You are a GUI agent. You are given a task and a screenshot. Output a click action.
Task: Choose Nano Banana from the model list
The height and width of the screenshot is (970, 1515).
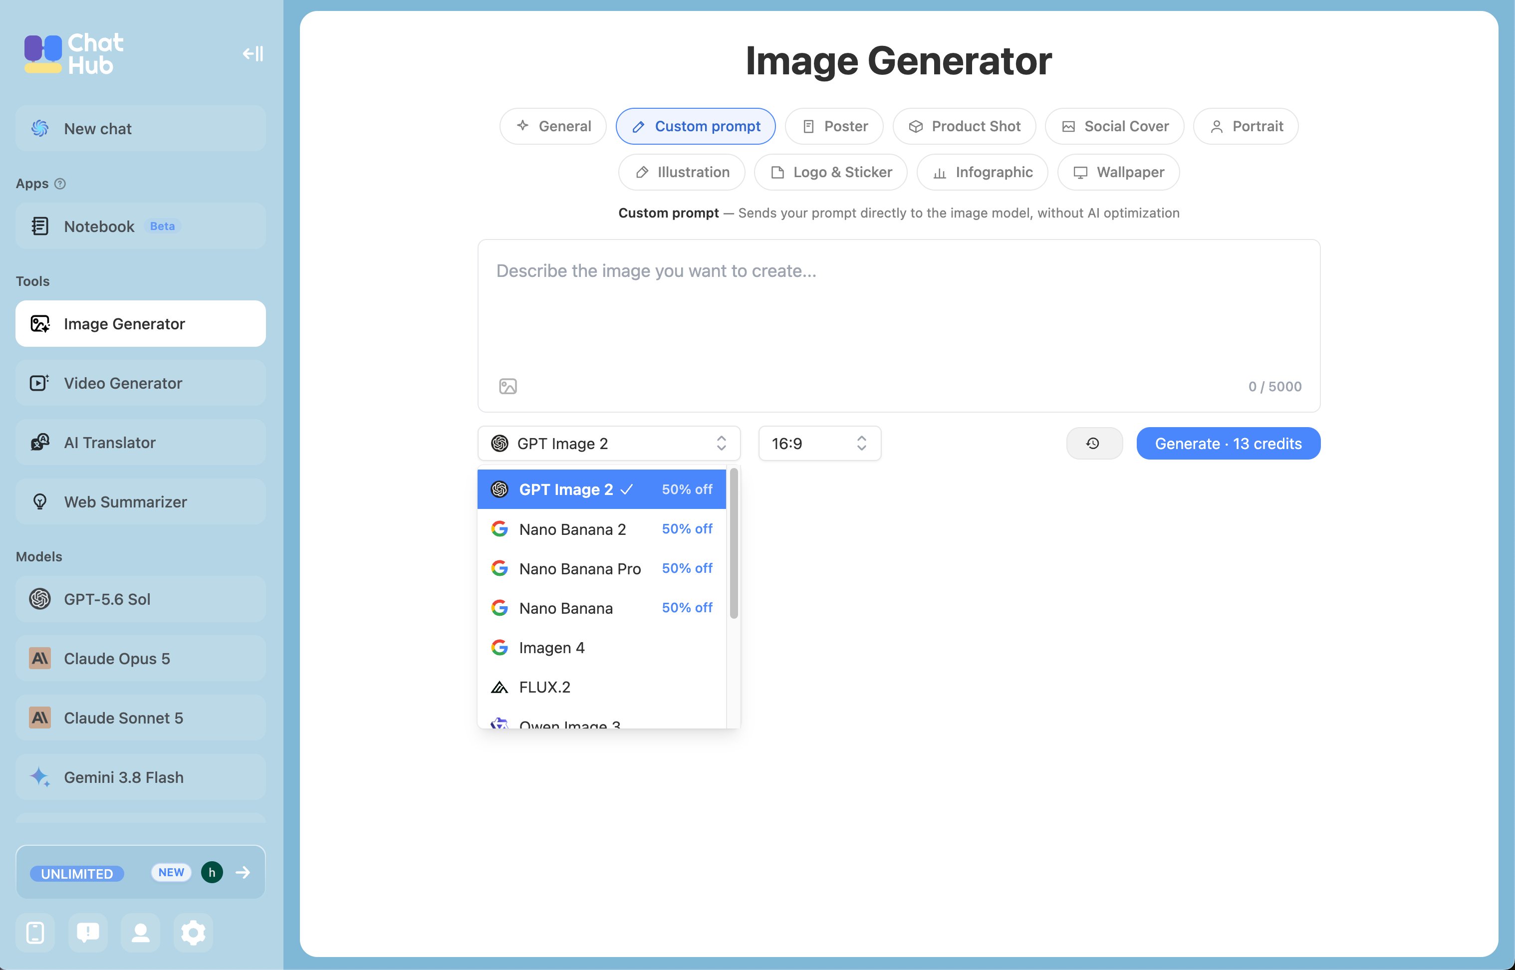pyautogui.click(x=602, y=608)
